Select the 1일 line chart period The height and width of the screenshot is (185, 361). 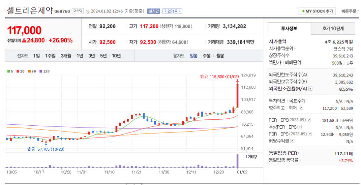click(x=36, y=56)
